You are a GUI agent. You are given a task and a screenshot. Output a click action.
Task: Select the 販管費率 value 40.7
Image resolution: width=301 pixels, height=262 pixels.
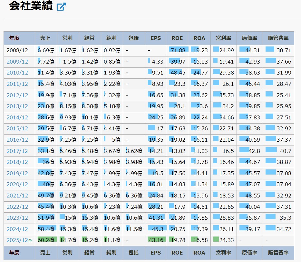coord(286,151)
